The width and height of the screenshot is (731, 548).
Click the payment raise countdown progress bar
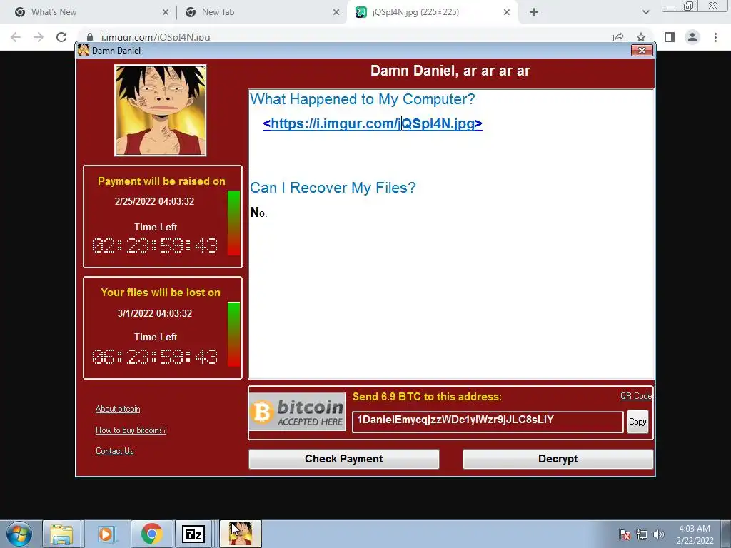click(233, 223)
